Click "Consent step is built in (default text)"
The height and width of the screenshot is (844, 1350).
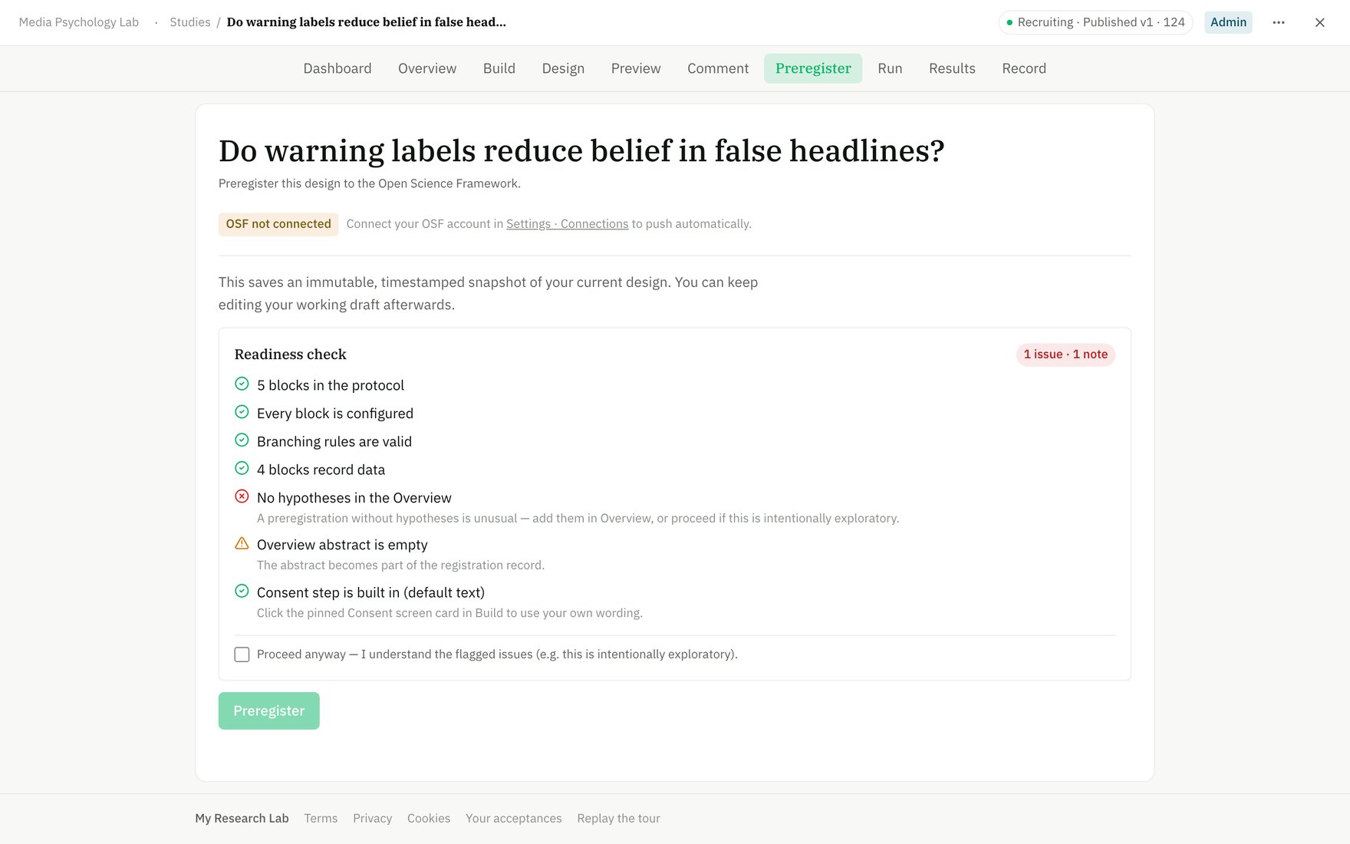point(370,592)
